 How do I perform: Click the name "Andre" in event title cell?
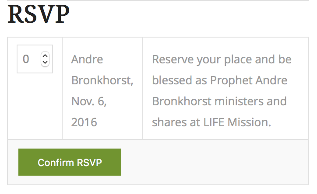coord(87,59)
